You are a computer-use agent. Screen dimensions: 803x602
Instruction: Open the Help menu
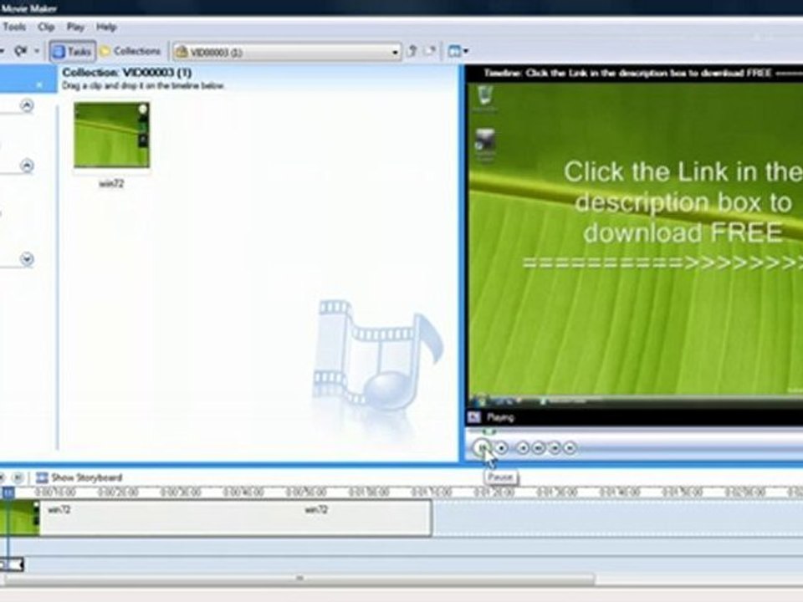tap(106, 27)
